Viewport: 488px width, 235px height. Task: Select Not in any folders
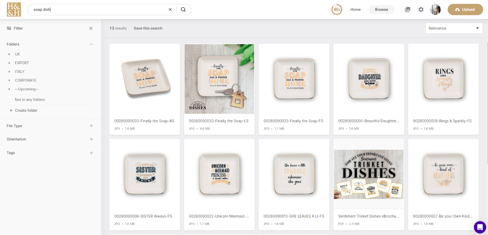[x=30, y=100]
